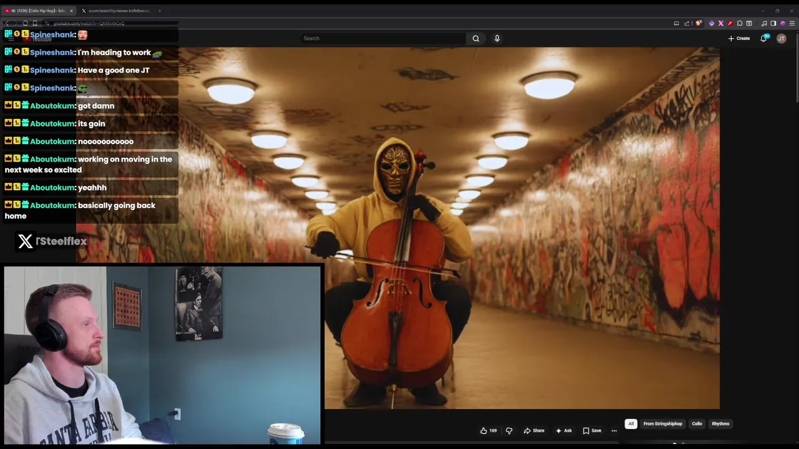Open the YouTube notifications bell
The image size is (799, 449).
point(764,39)
